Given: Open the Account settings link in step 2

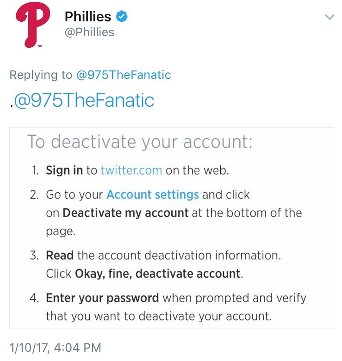Looking at the screenshot, I should pos(153,194).
